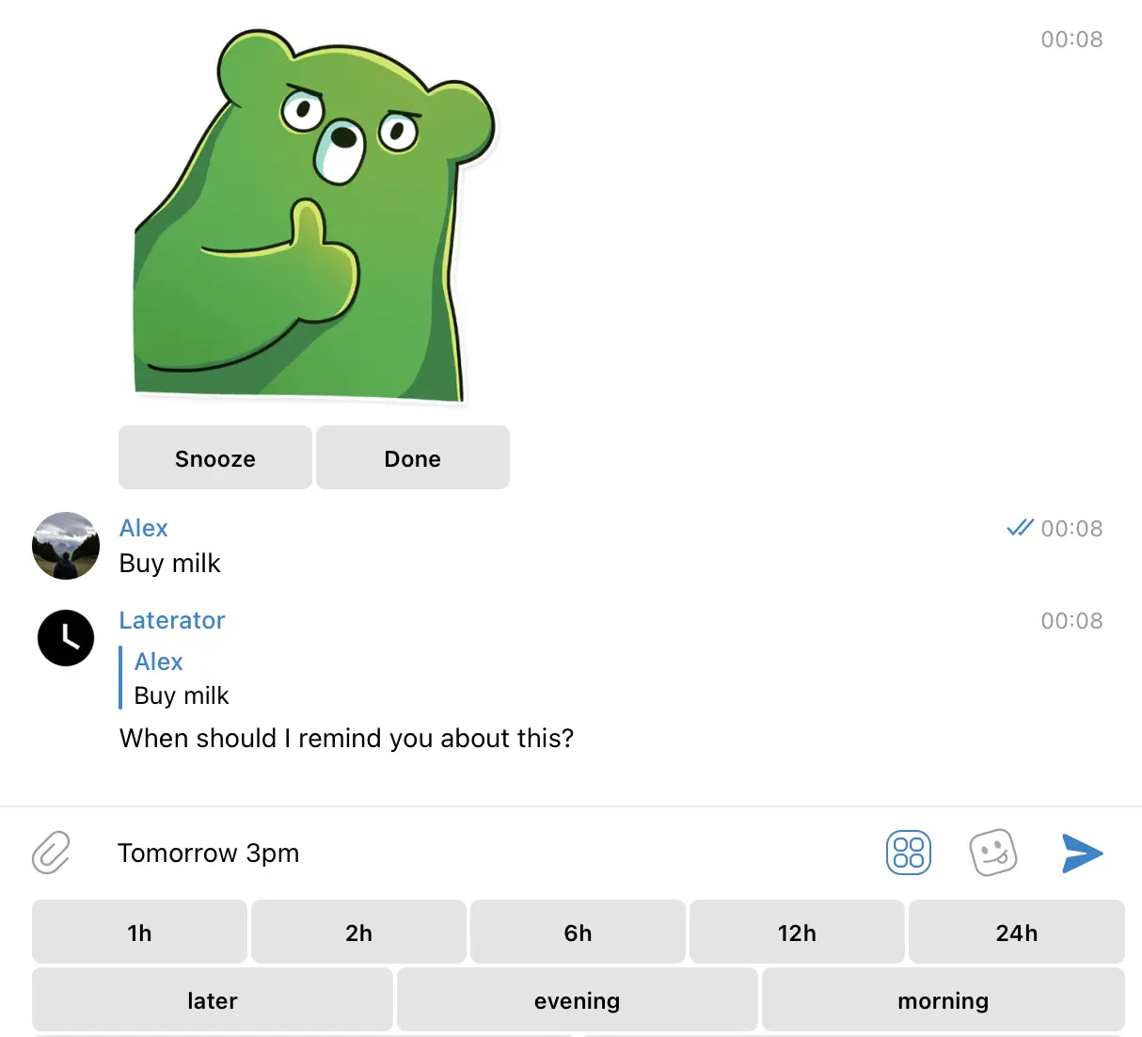Open the sticker and emoji panel
Viewport: 1142px width, 1037px height.
994,854
